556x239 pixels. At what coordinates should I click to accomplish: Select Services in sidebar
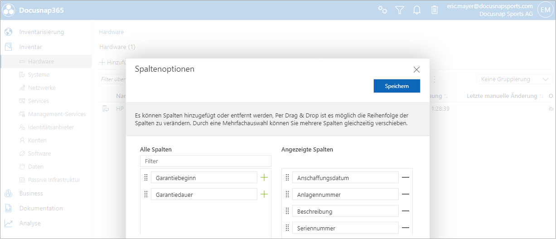point(39,101)
